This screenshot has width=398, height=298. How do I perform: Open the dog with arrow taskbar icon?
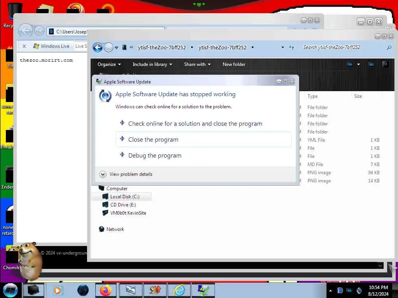155,290
